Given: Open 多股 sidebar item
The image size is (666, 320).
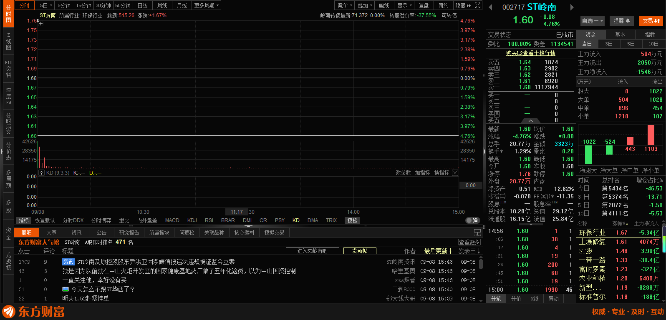Looking at the screenshot, I should (x=8, y=206).
